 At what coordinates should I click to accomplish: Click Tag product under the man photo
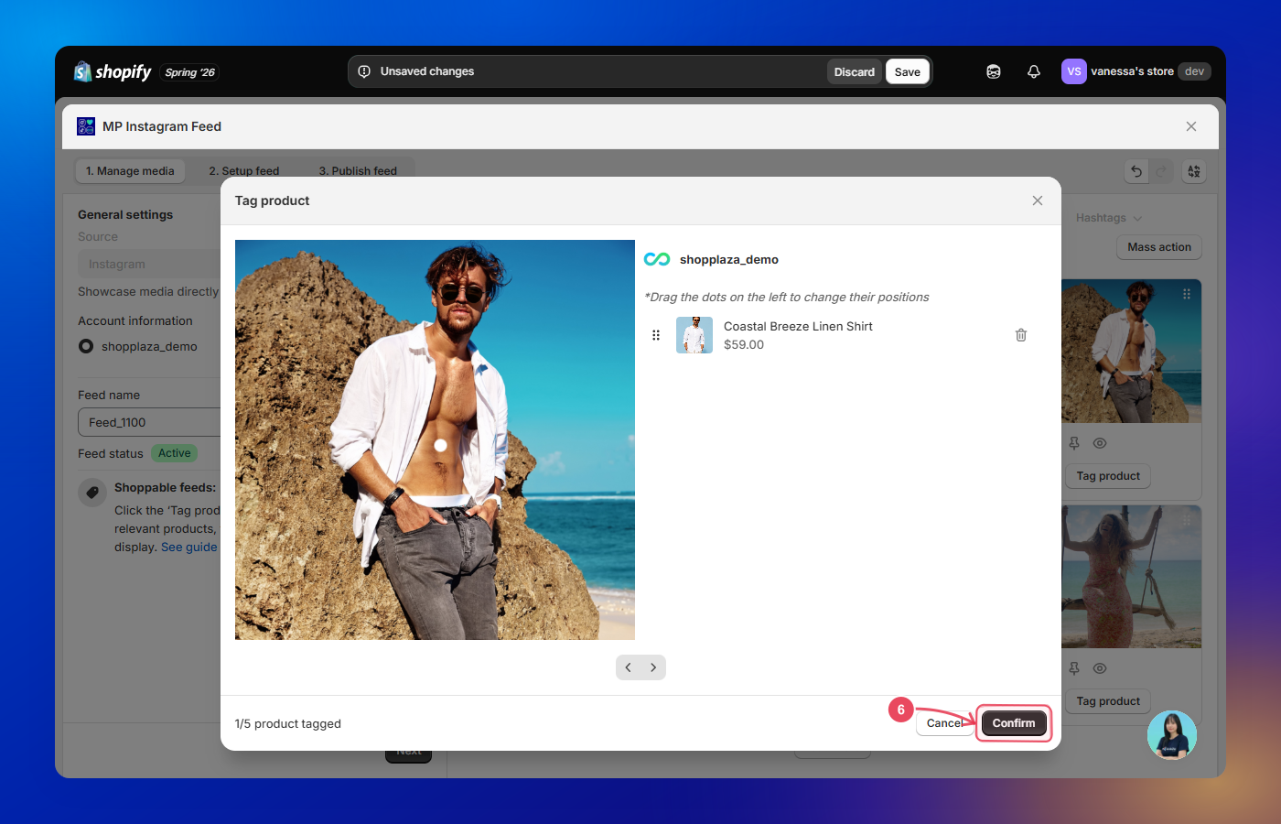point(1108,476)
